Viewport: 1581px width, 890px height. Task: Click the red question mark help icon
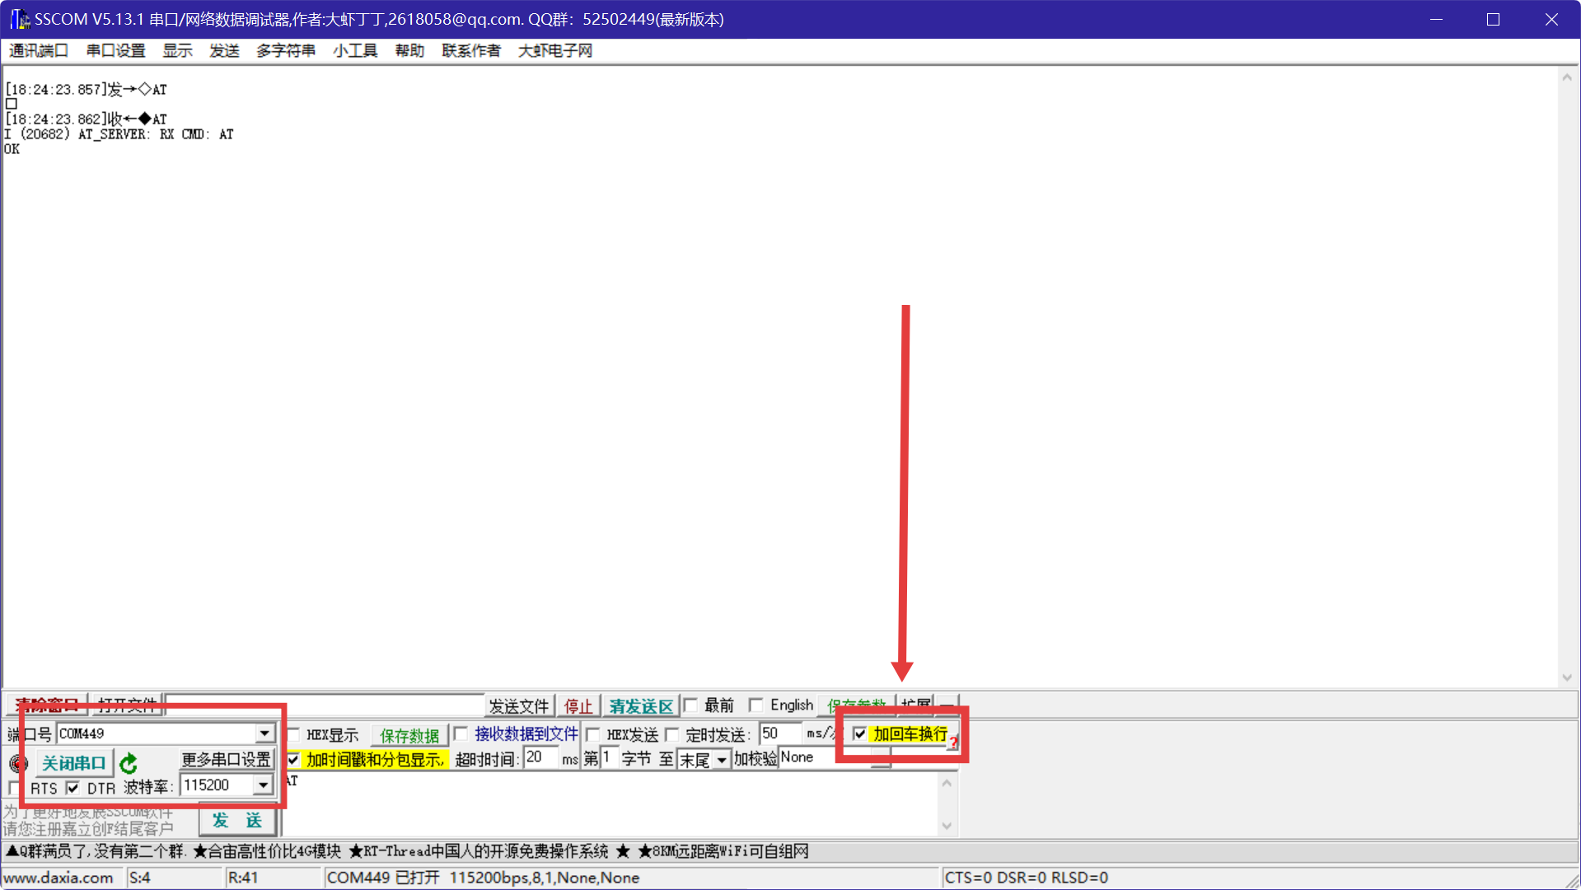pos(953,742)
